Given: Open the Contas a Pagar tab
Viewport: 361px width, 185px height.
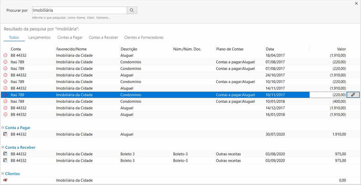Looking at the screenshot, I should tap(70, 38).
